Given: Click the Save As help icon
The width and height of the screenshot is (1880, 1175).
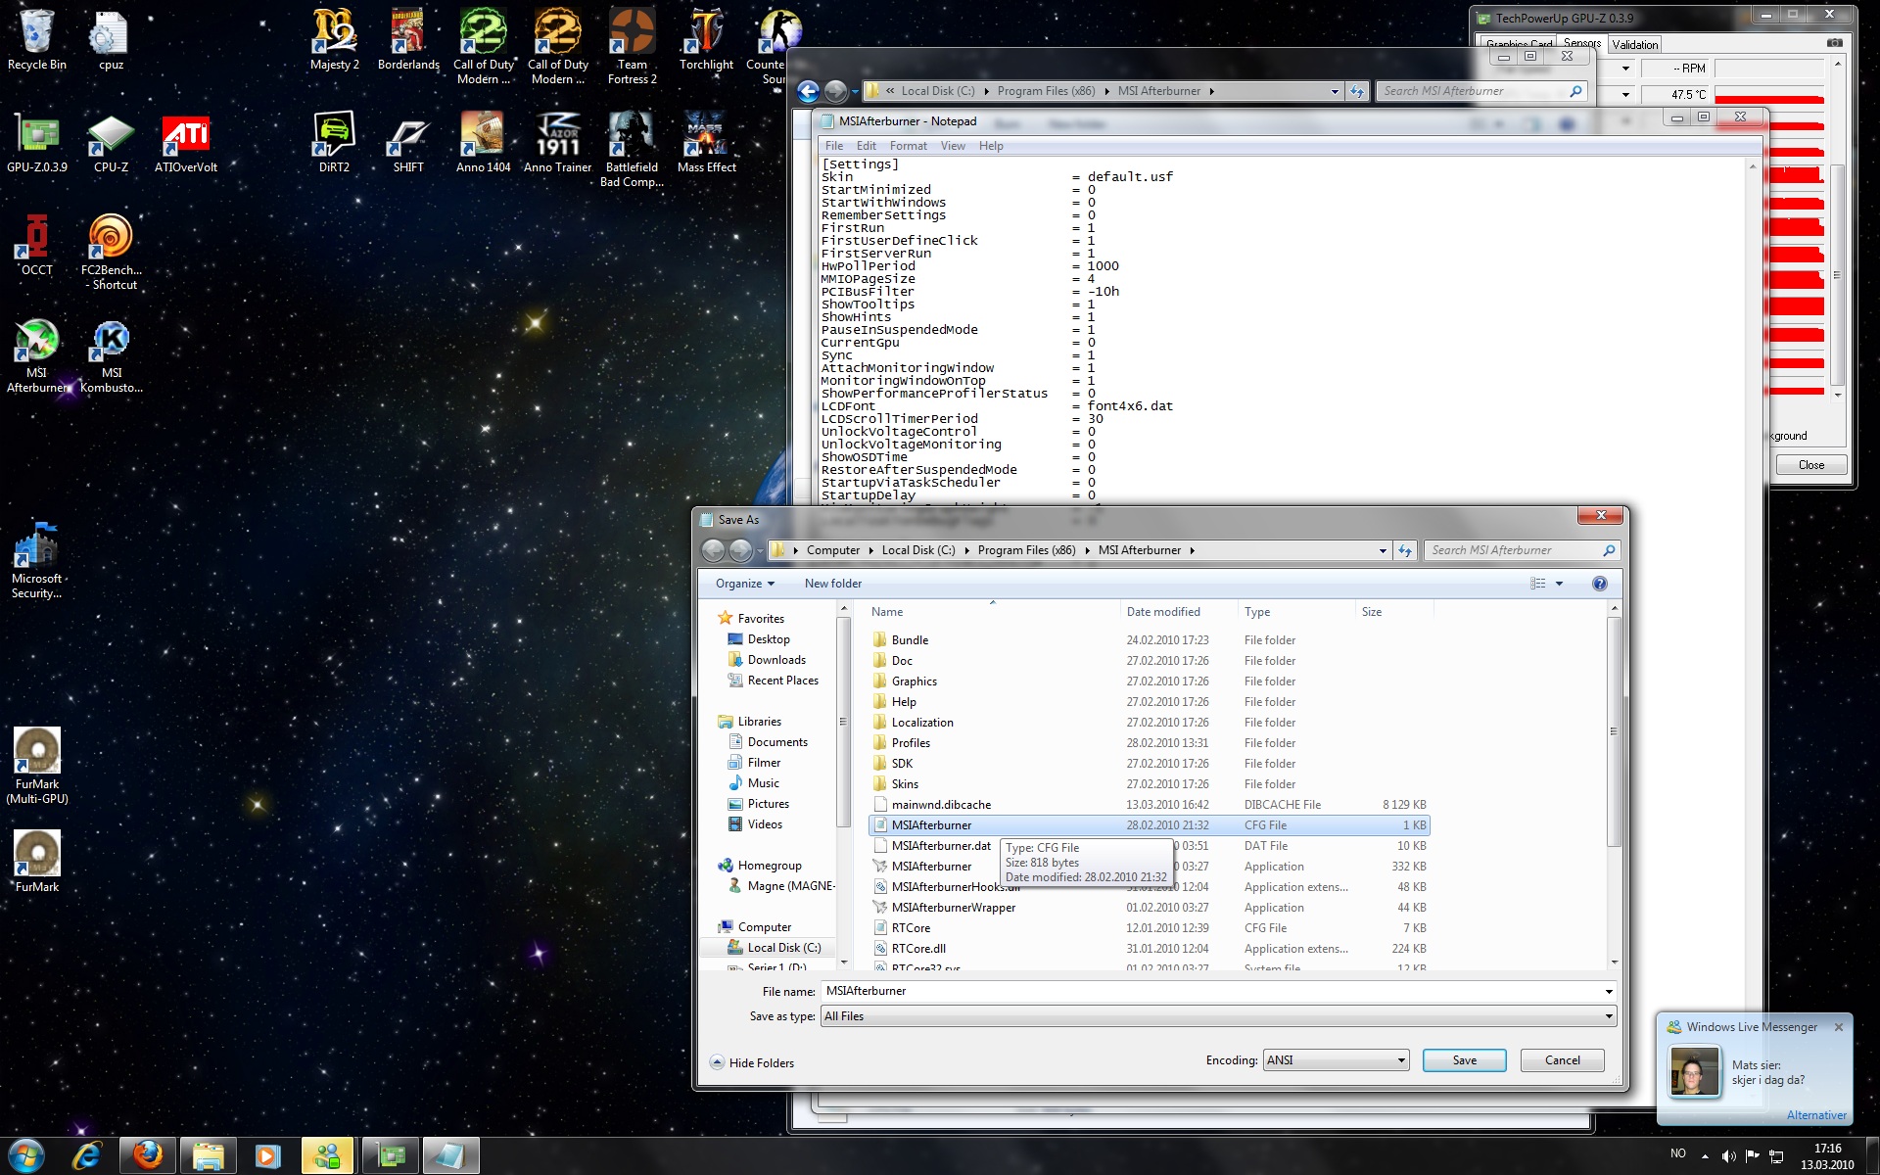Looking at the screenshot, I should click(x=1599, y=584).
